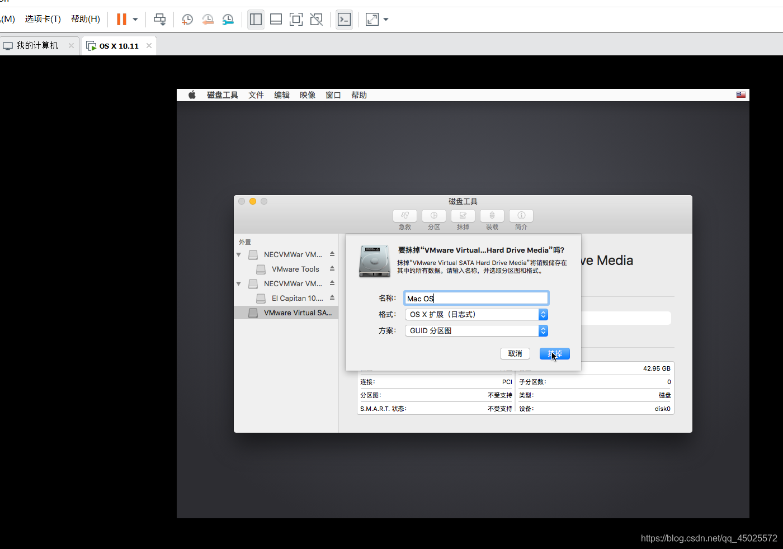Screen dimensions: 783x549
Task: Revert to the previous snapshot
Action: point(207,20)
